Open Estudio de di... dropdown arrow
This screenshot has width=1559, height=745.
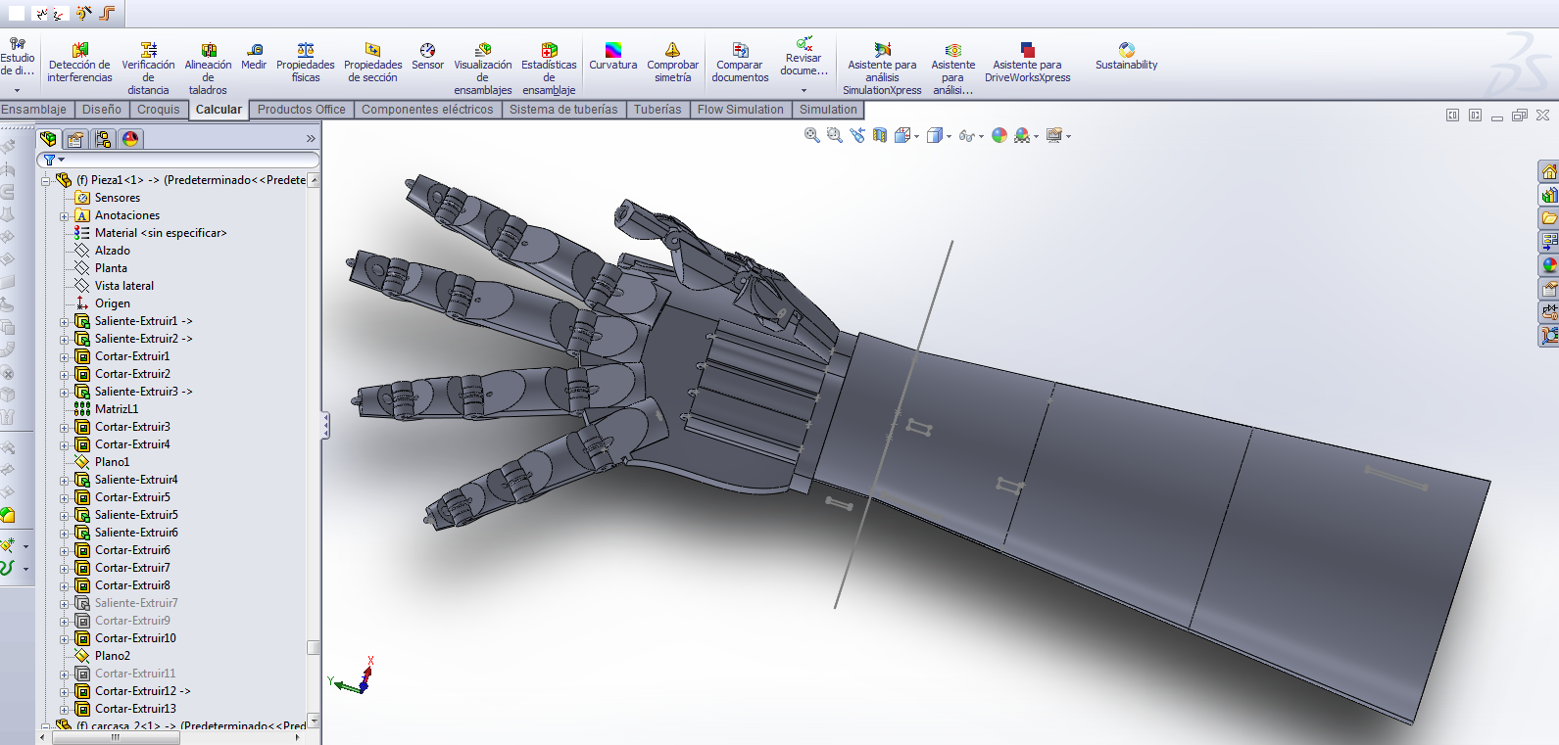[x=17, y=90]
